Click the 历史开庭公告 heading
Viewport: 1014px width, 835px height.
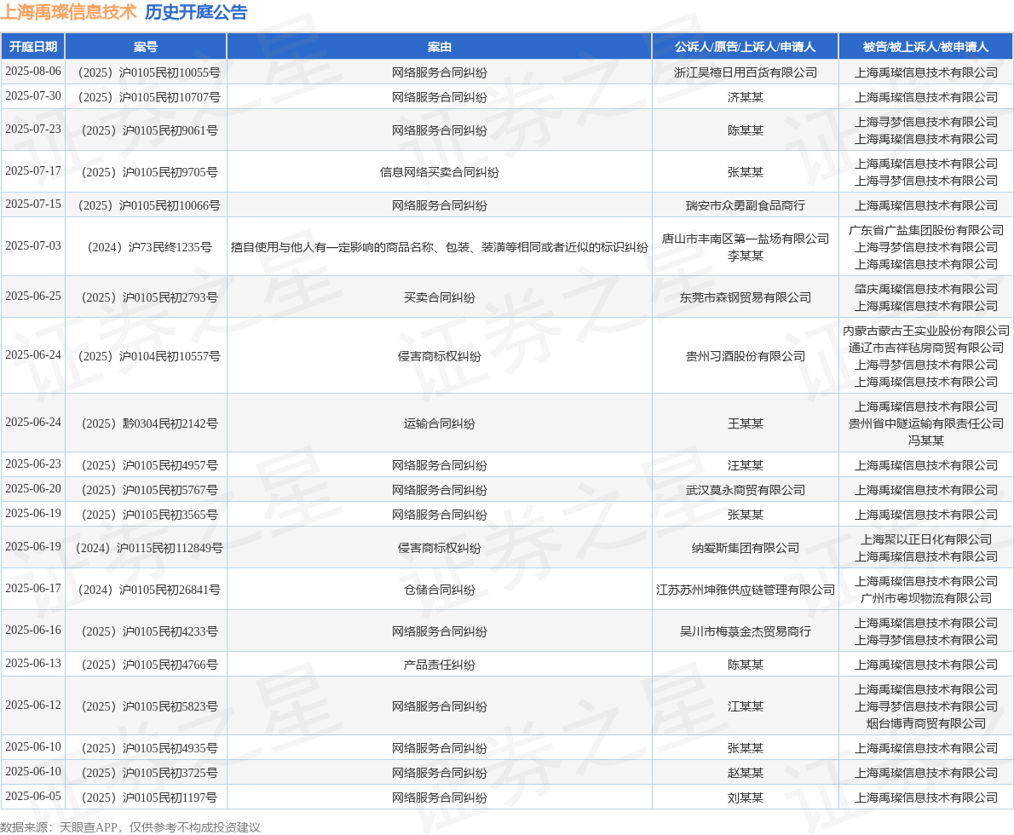(x=196, y=12)
